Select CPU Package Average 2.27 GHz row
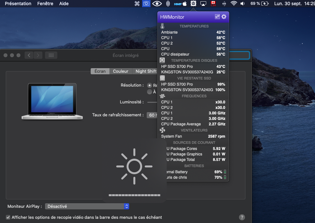The image size is (315, 223). click(x=193, y=124)
